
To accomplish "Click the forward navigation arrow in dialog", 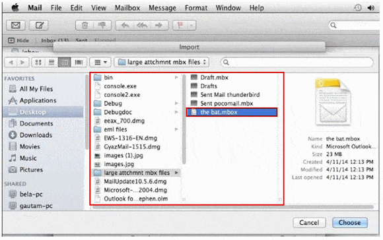I will click(22, 63).
